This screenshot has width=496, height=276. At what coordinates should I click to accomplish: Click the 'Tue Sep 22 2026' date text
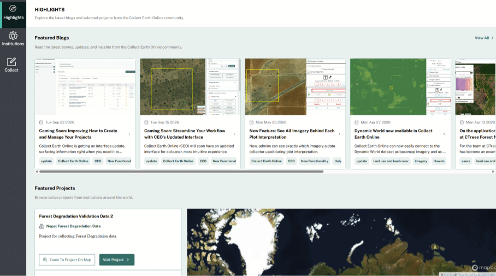[x=60, y=122]
